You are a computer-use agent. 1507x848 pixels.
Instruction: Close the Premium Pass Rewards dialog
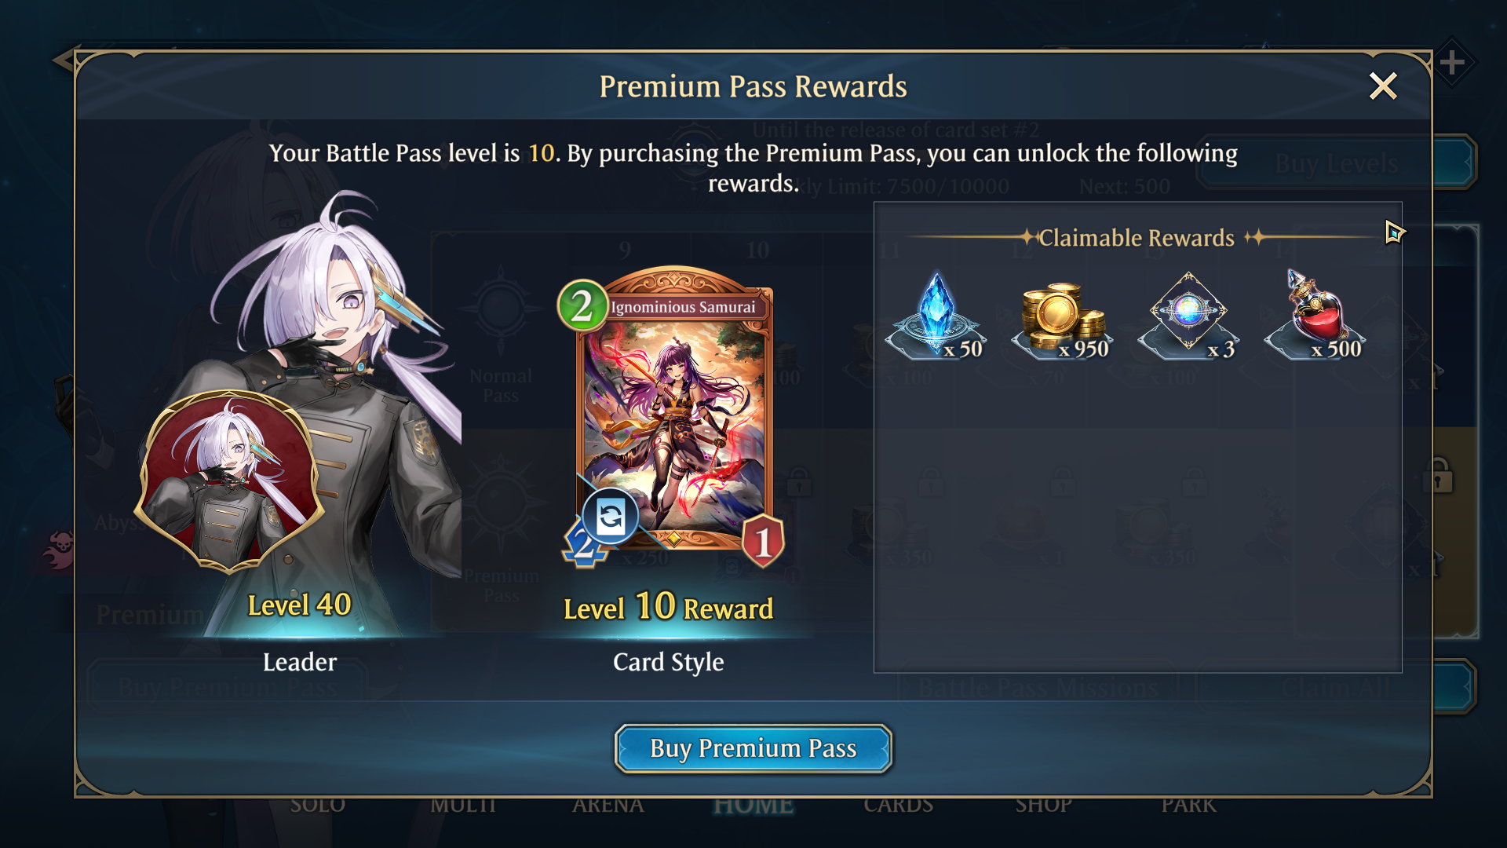pyautogui.click(x=1382, y=86)
